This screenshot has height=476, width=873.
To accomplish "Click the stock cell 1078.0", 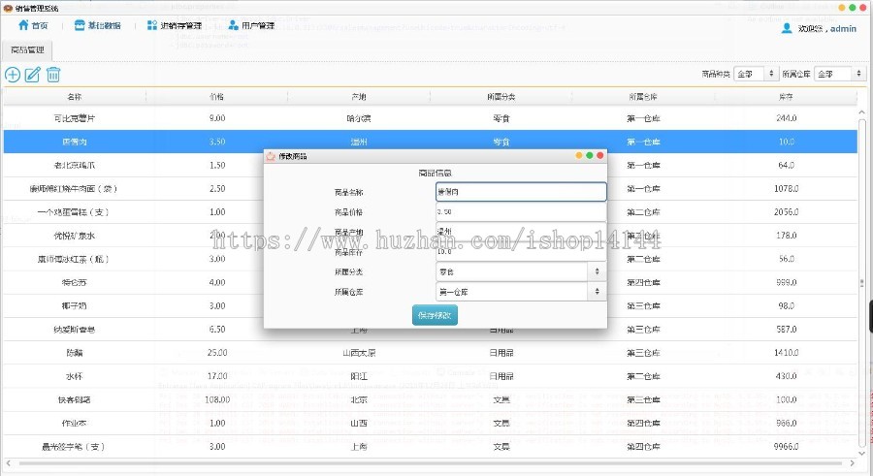I will [x=786, y=189].
